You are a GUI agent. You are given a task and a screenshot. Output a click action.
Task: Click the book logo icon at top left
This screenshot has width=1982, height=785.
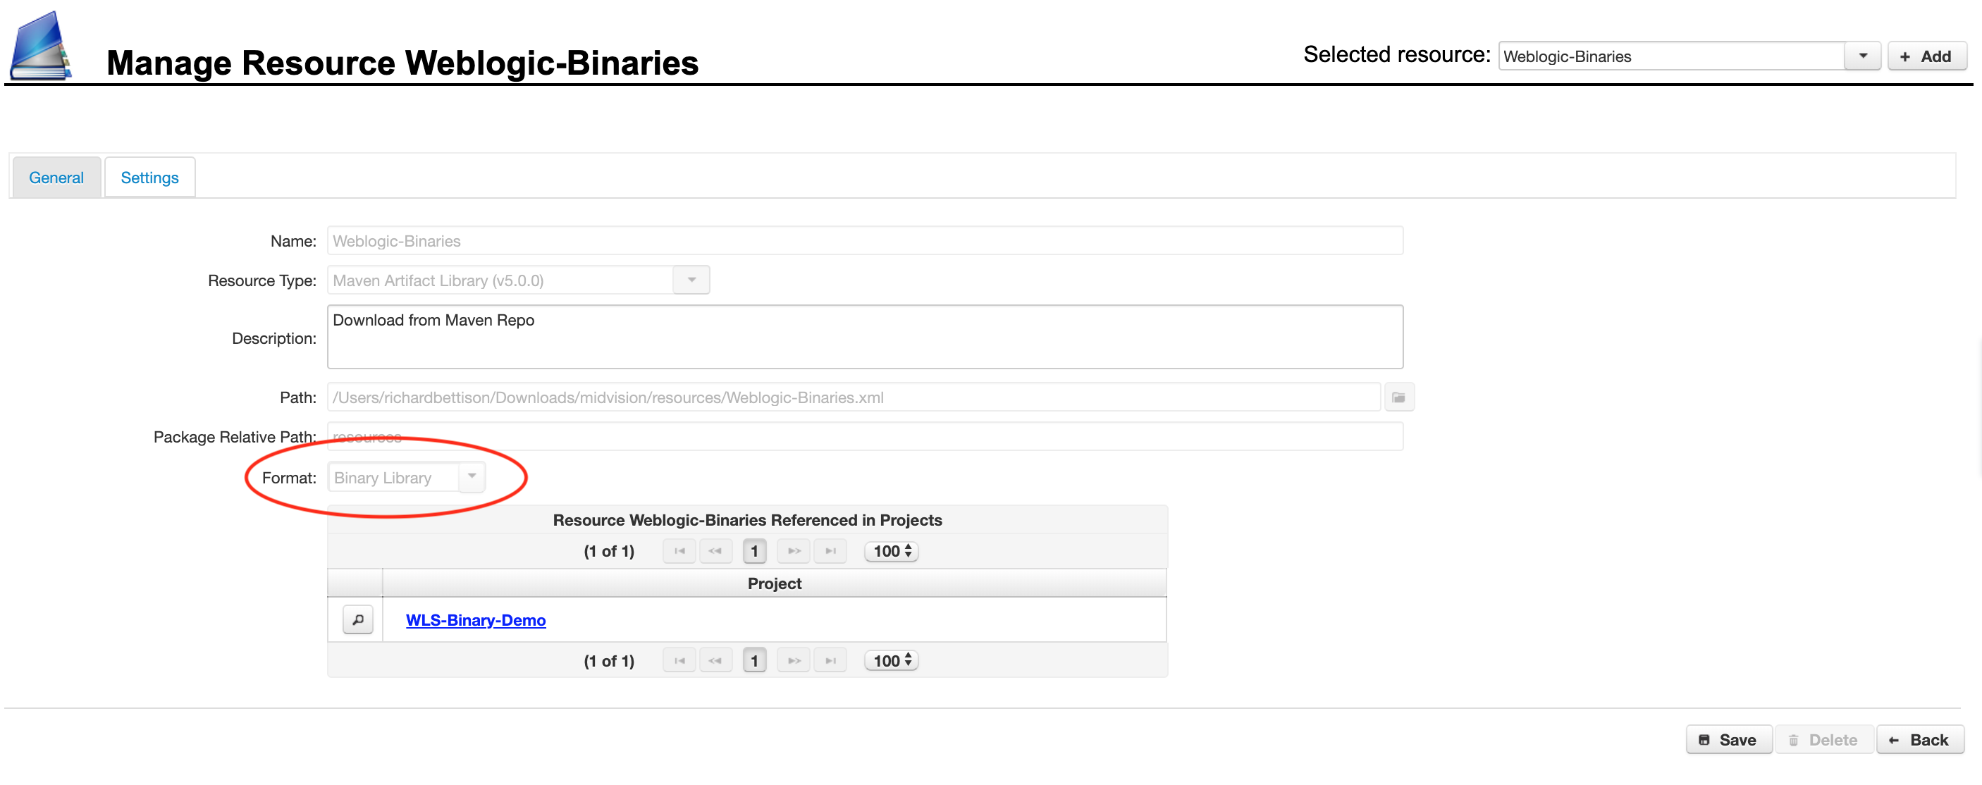(41, 45)
